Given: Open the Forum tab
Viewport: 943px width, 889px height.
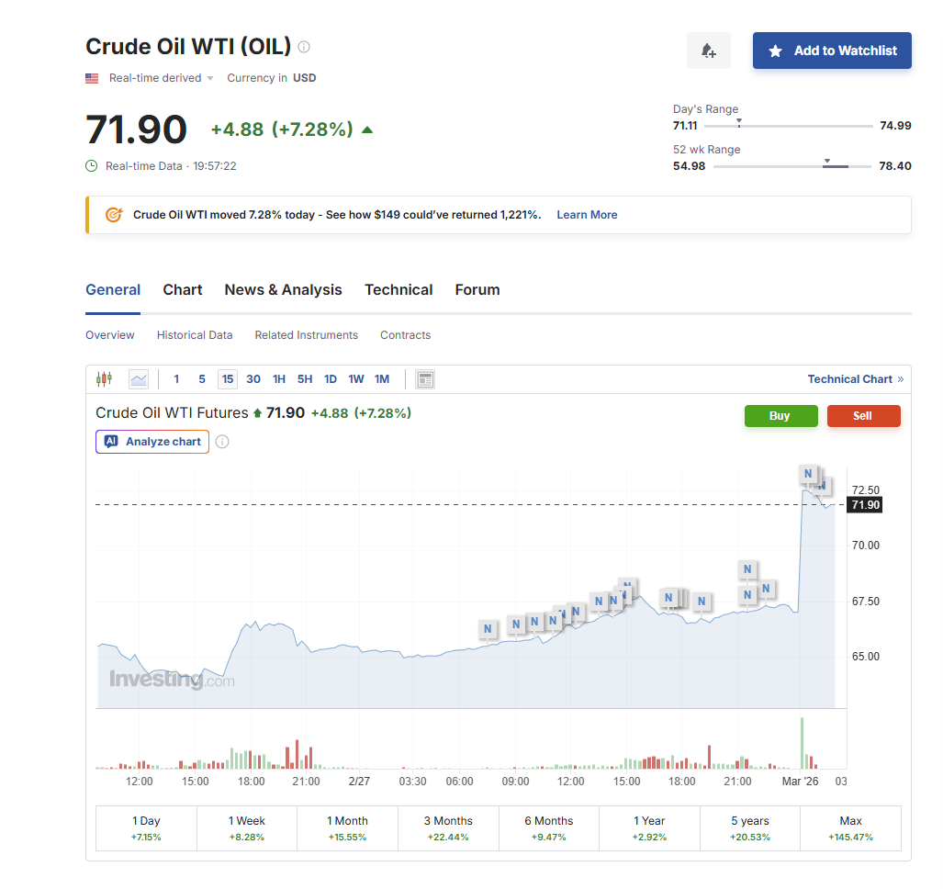Looking at the screenshot, I should (477, 290).
